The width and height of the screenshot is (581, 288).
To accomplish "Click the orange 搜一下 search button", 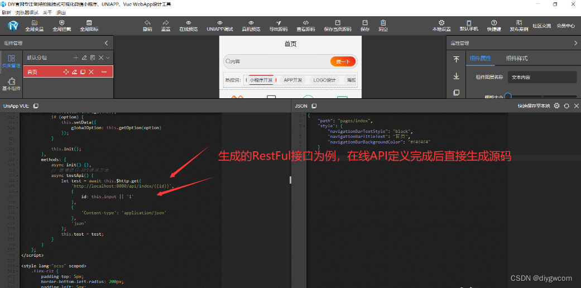I will point(343,61).
